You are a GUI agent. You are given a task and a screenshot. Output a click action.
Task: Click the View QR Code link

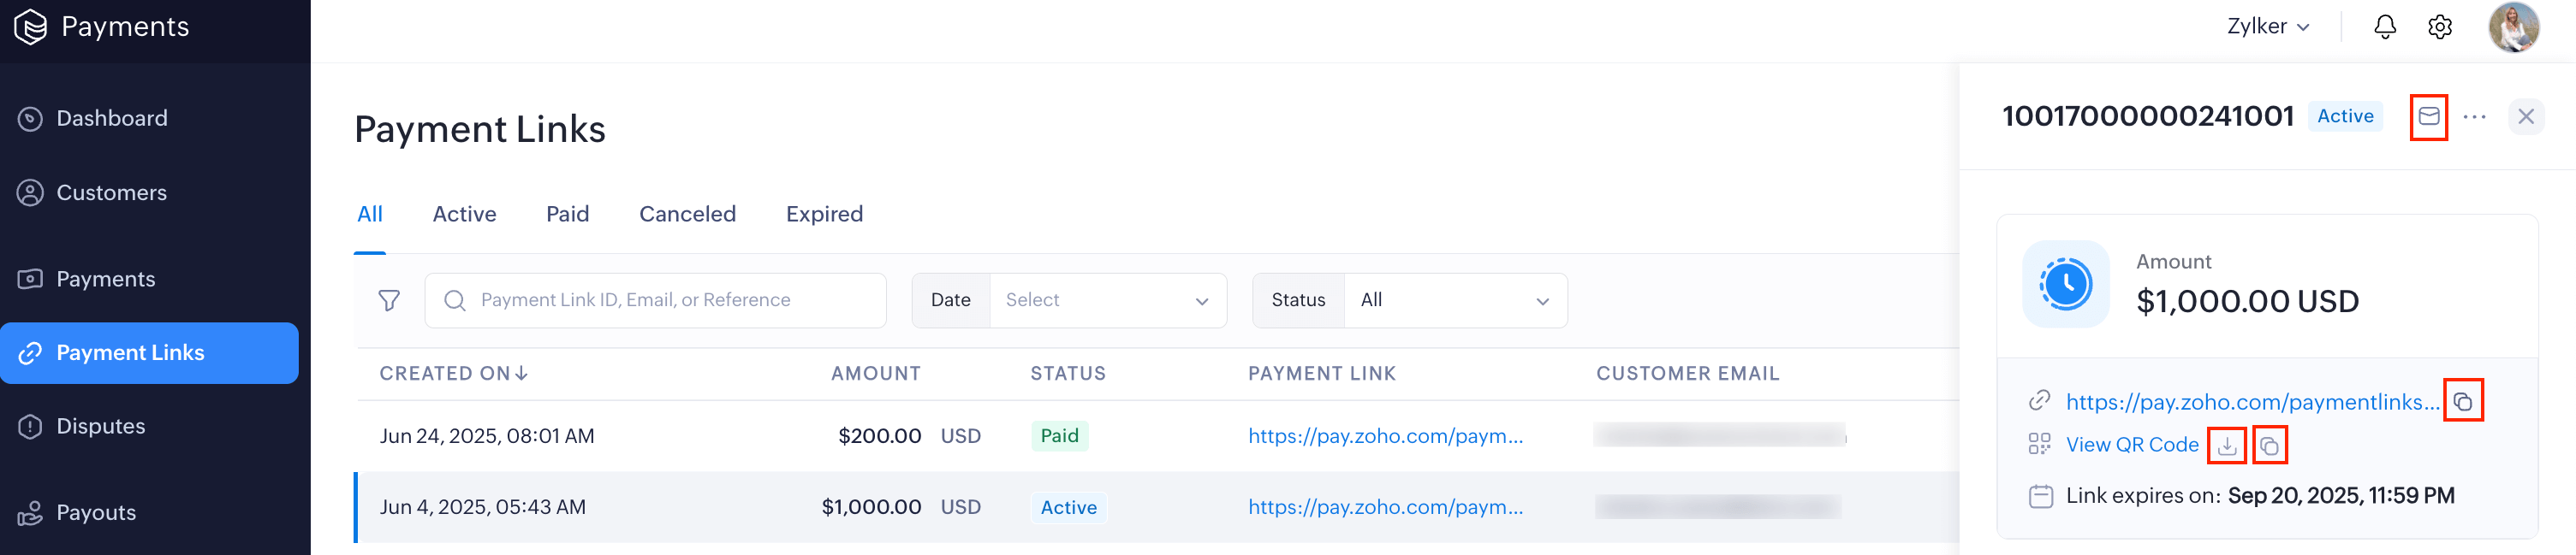2131,446
